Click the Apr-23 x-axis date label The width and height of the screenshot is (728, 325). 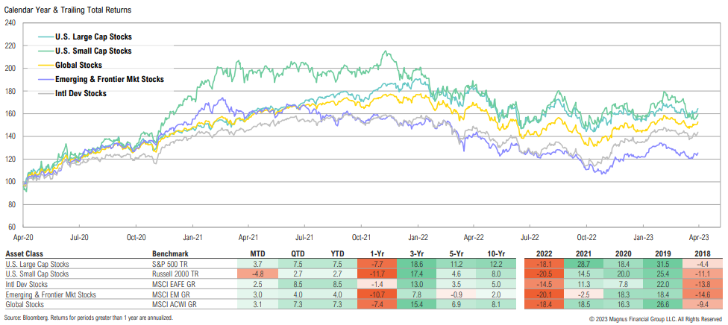[697, 236]
